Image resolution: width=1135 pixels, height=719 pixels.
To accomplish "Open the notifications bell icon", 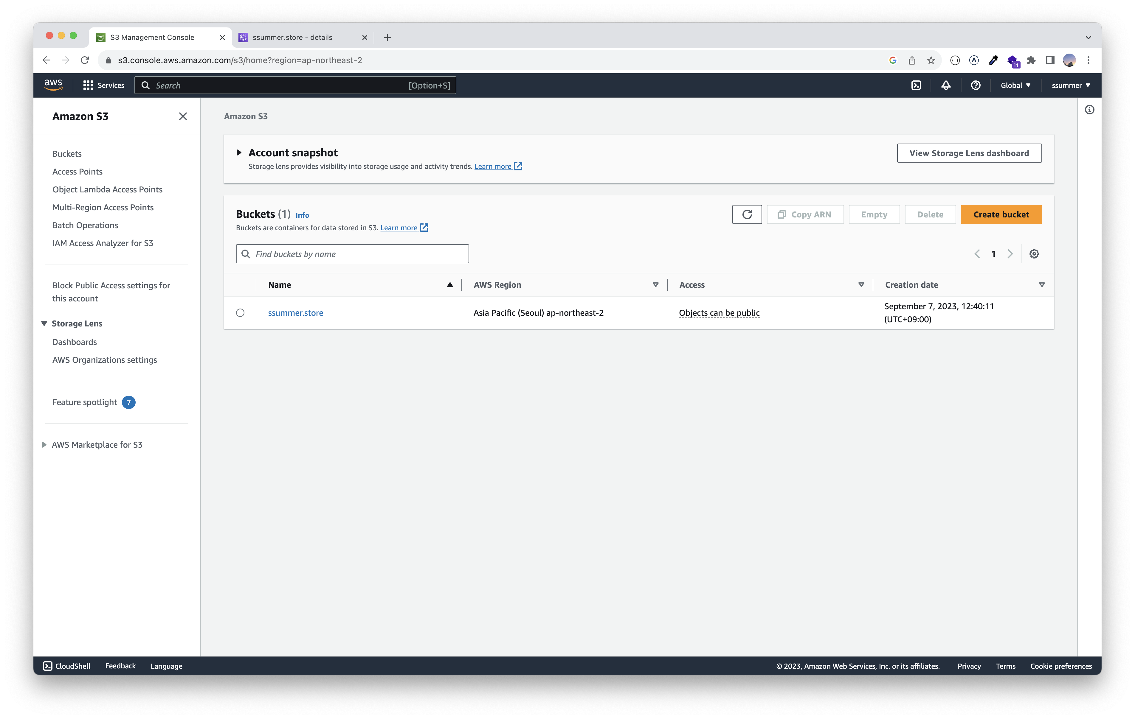I will tap(945, 85).
